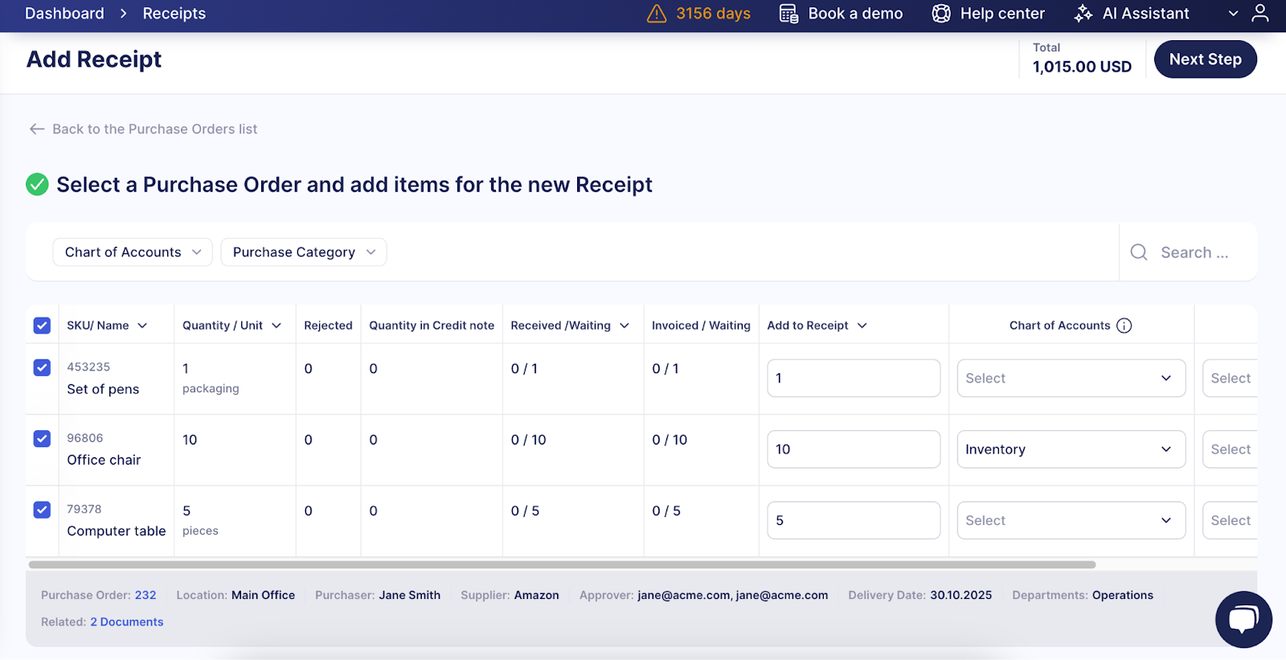The width and height of the screenshot is (1286, 660).
Task: Click Add to Receipt field for Office chair
Action: [x=853, y=449]
